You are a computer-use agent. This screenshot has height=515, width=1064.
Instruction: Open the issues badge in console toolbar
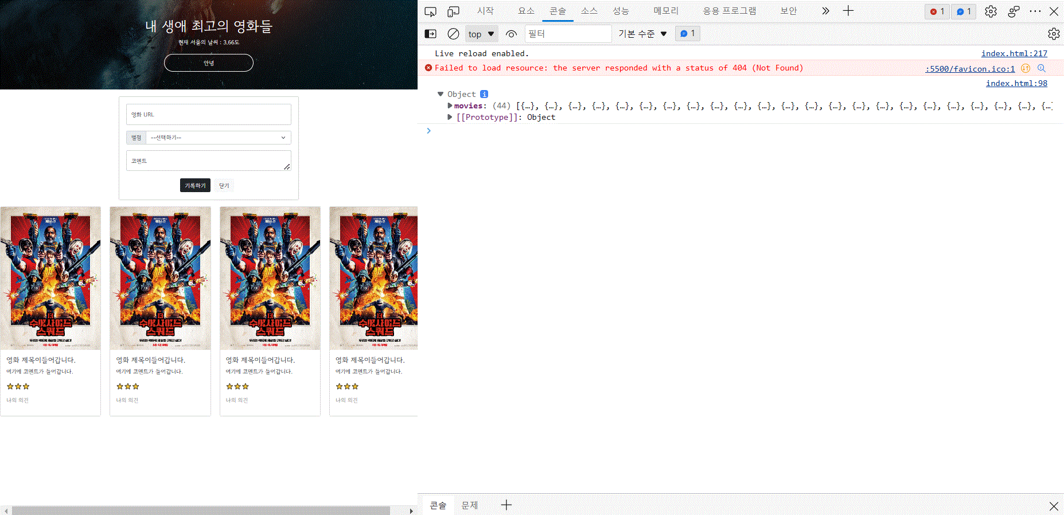pyautogui.click(x=687, y=34)
